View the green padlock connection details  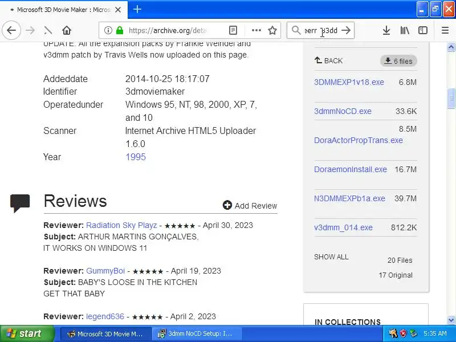pos(120,30)
